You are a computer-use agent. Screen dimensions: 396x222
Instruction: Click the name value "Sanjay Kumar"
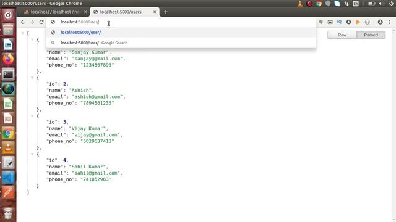(x=88, y=52)
